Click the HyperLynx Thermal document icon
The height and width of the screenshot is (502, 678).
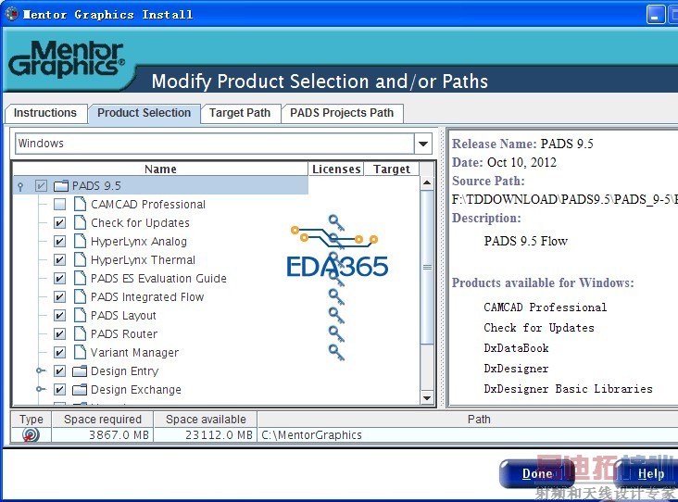click(x=80, y=260)
